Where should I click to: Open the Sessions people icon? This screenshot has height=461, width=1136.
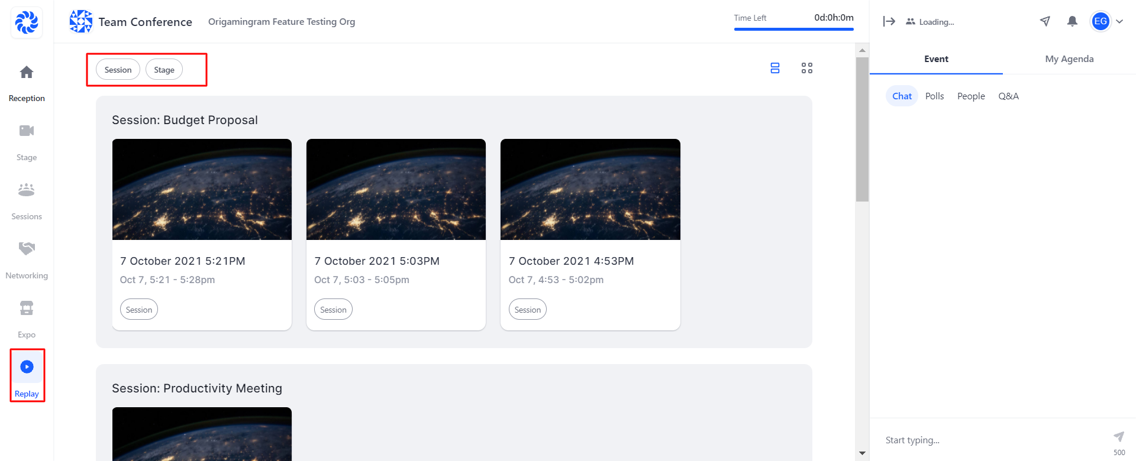point(27,190)
